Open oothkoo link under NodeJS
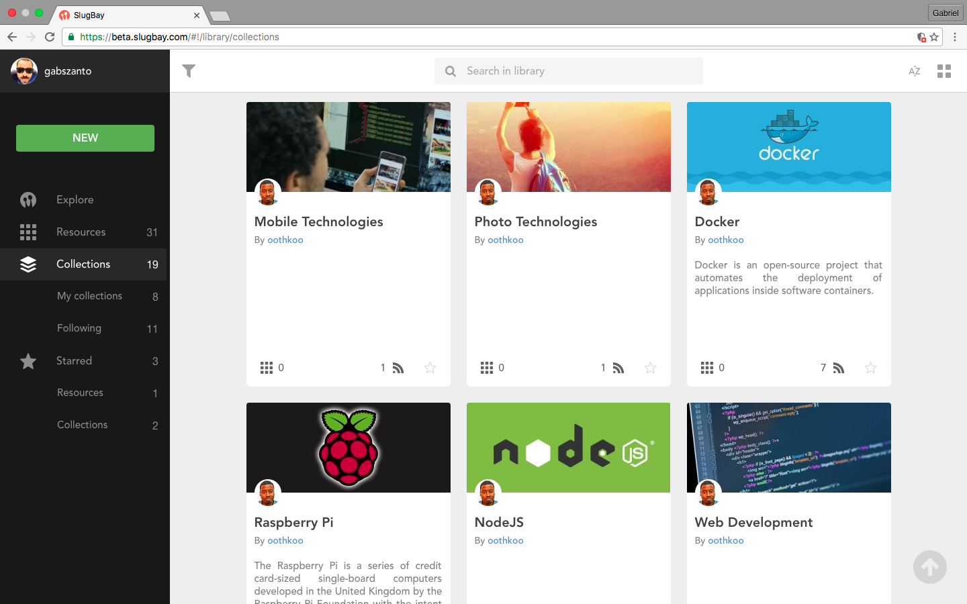 (506, 540)
